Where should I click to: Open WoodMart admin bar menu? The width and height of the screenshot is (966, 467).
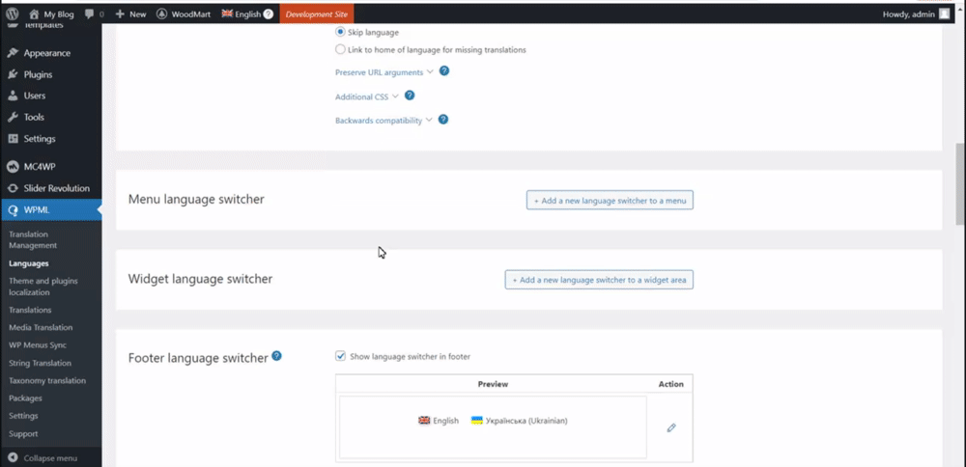pyautogui.click(x=185, y=14)
